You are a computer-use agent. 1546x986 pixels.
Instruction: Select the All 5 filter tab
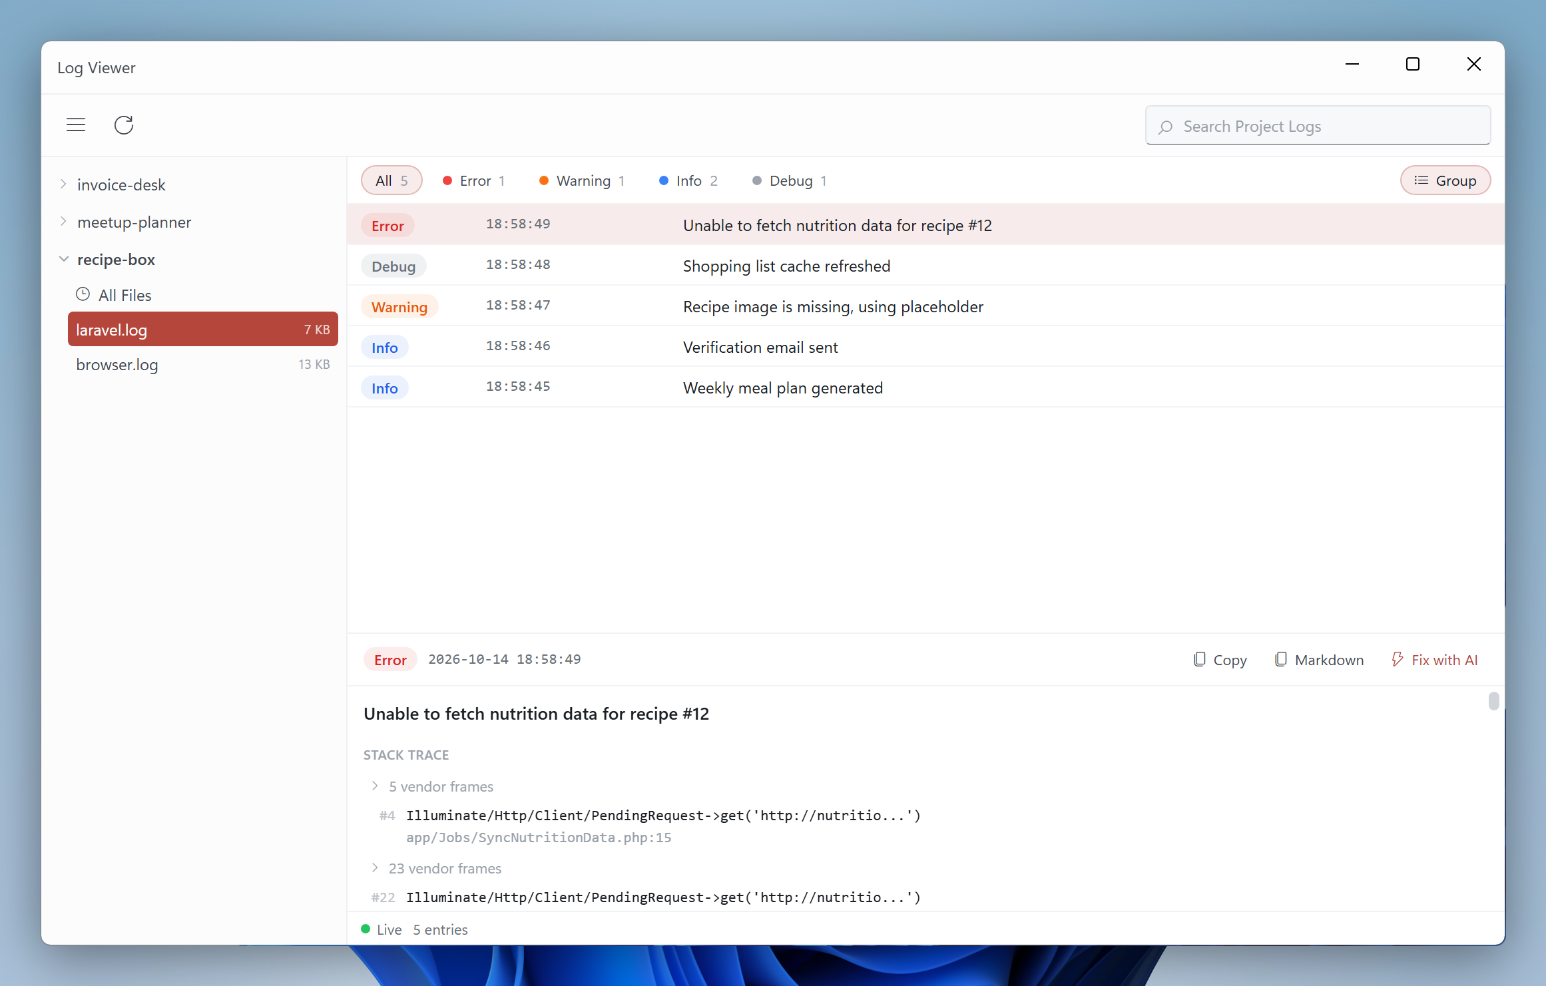(391, 180)
